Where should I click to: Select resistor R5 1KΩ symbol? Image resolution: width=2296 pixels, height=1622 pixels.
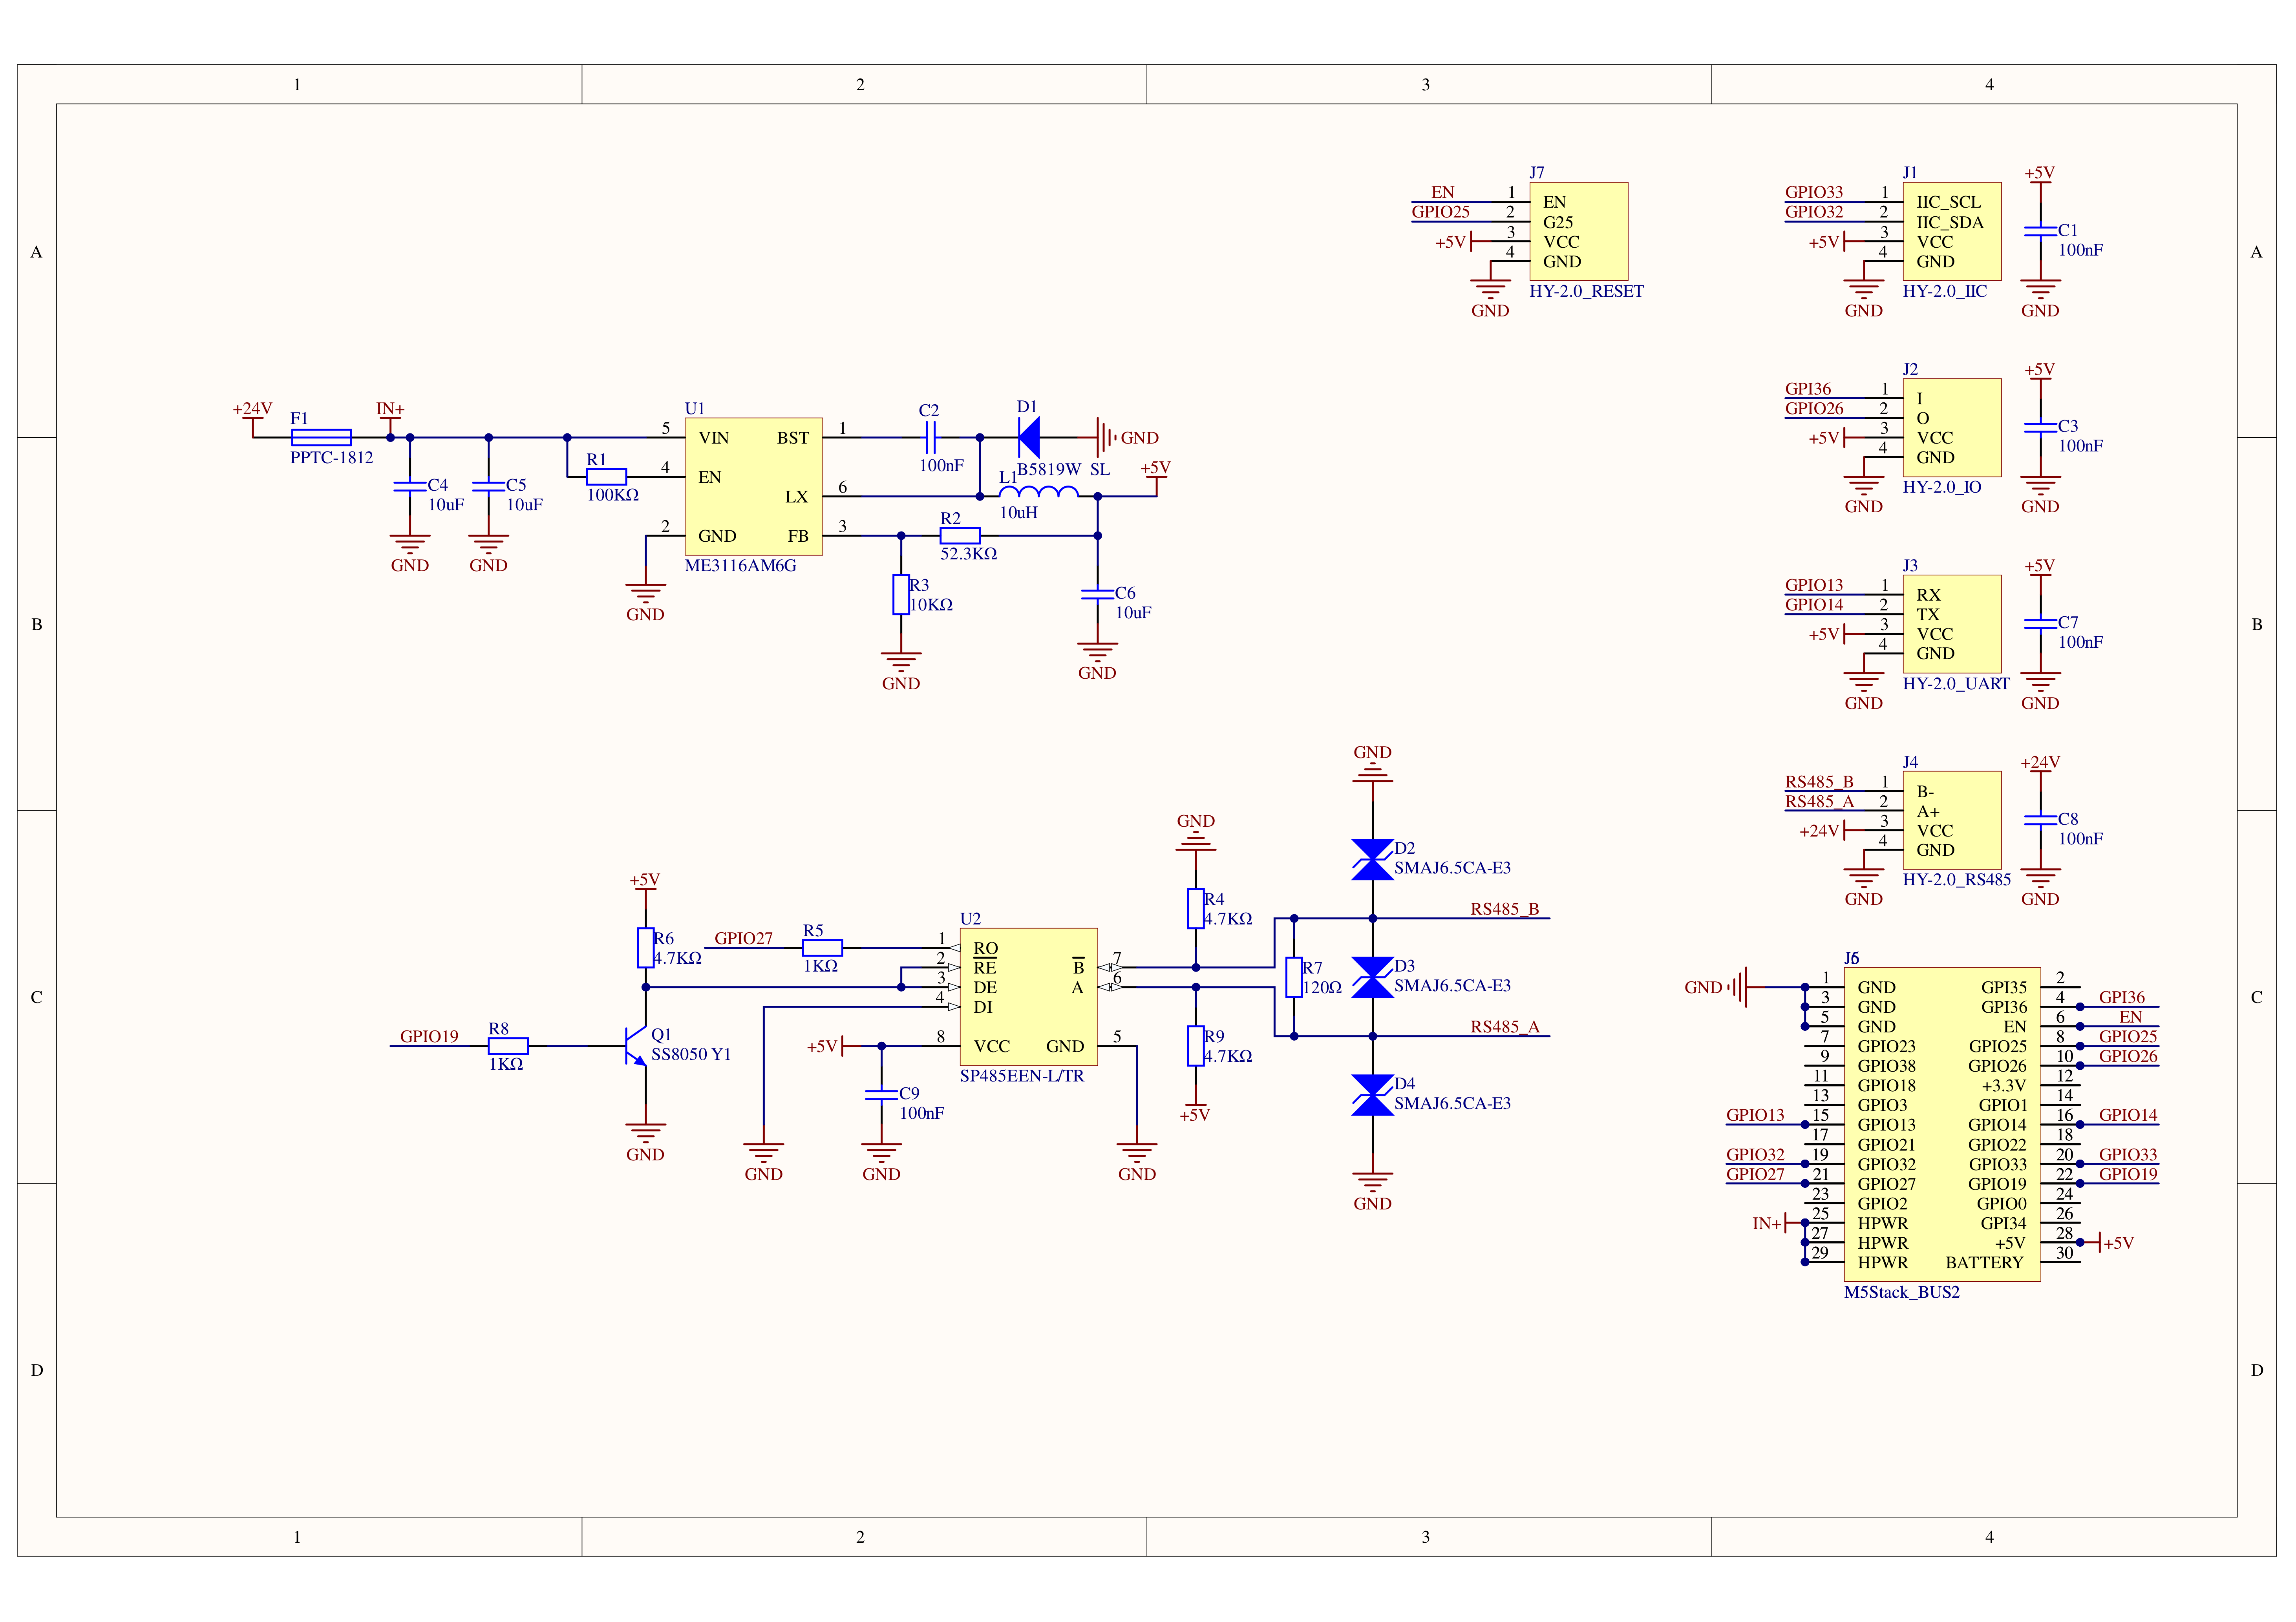coord(822,948)
